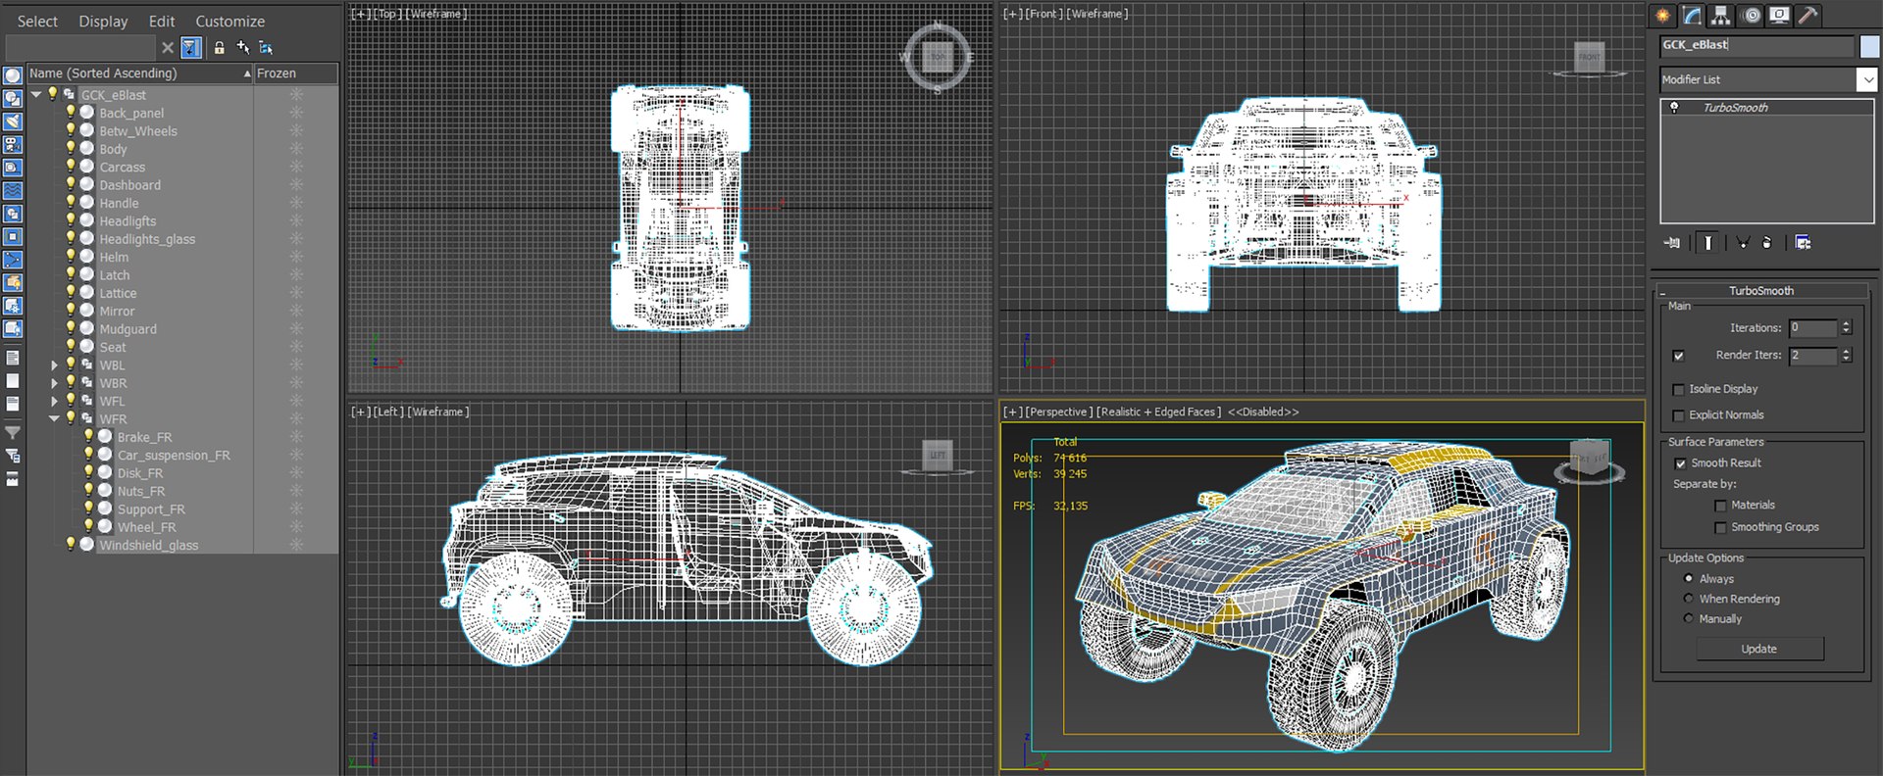The width and height of the screenshot is (1883, 776).
Task: Toggle Display Lights filter icon in explorer
Action: 13,121
